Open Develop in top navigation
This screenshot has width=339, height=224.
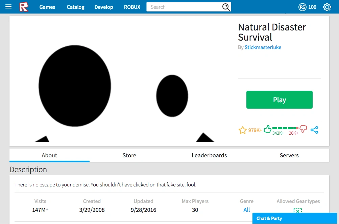pos(104,7)
